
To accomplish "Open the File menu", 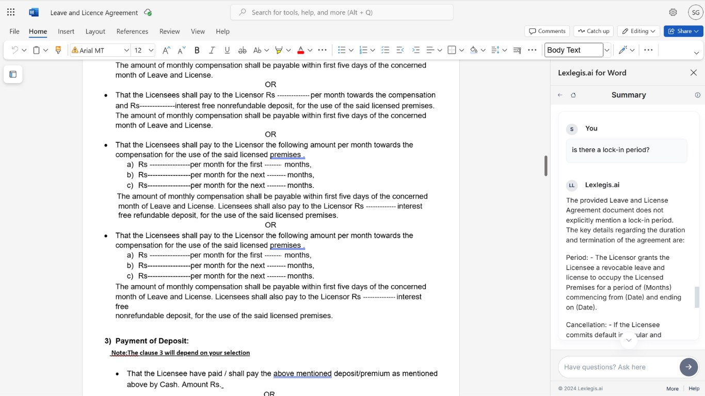I will click(14, 31).
